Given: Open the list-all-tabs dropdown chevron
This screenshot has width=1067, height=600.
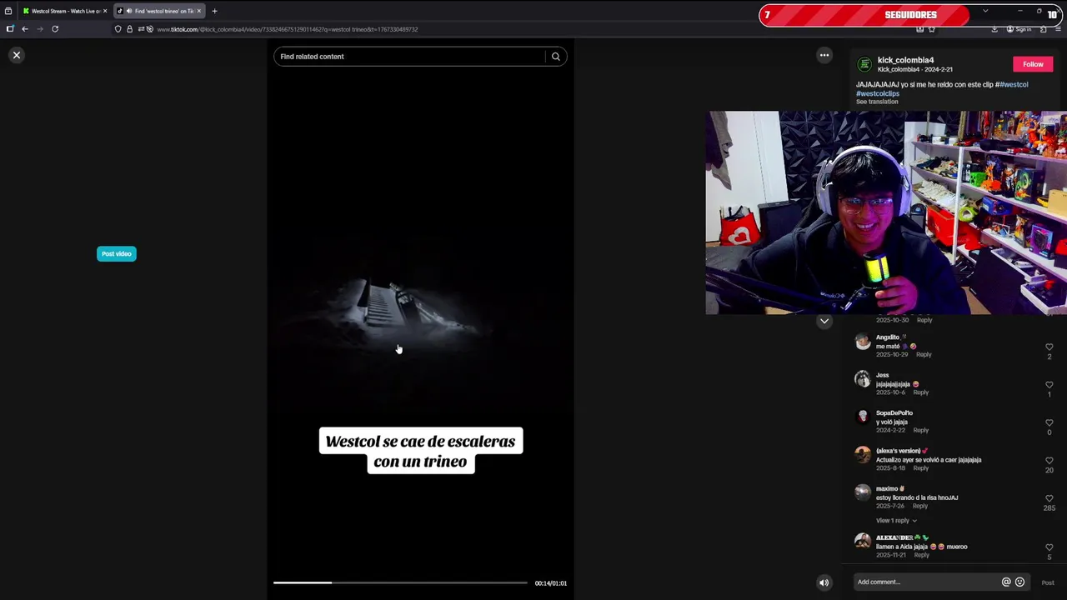Looking at the screenshot, I should [985, 11].
